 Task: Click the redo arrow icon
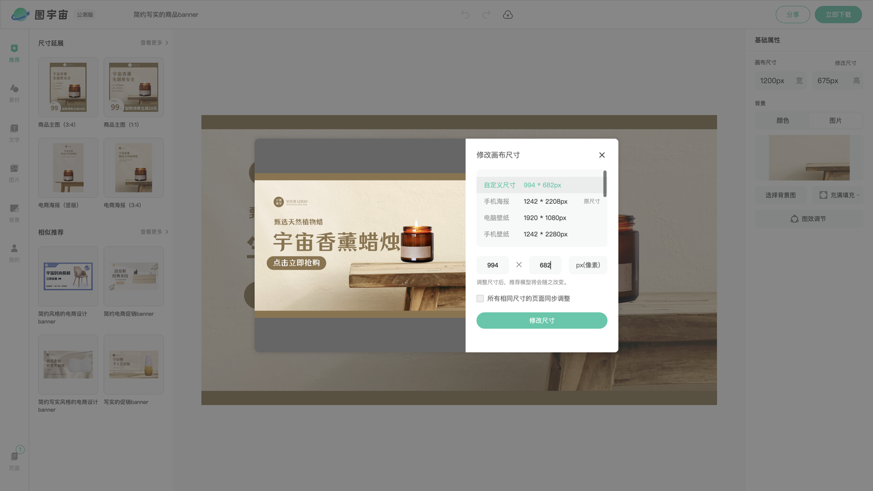(486, 15)
